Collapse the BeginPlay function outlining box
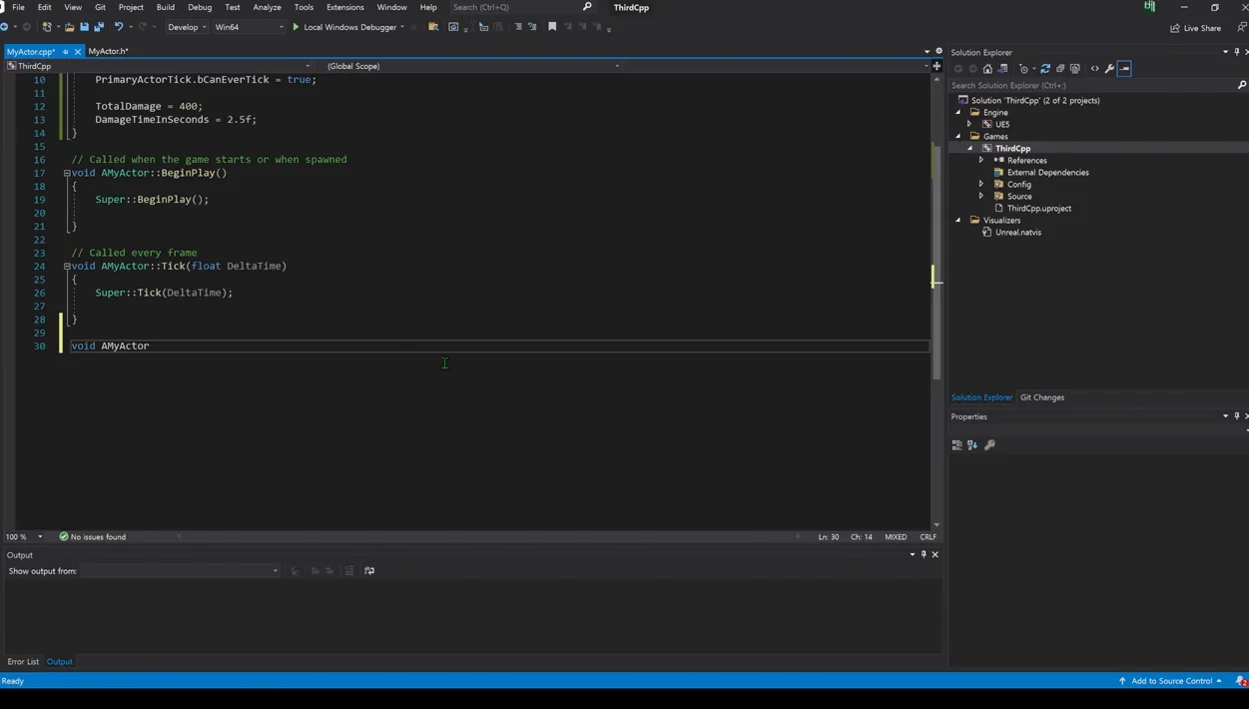1249x709 pixels. click(67, 173)
